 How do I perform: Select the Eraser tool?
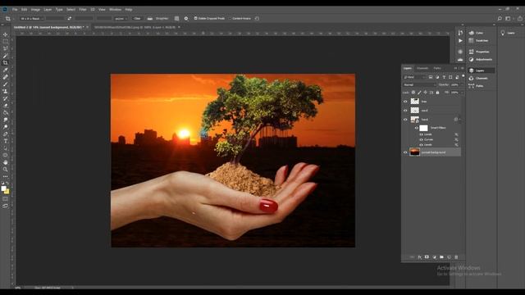click(x=6, y=106)
